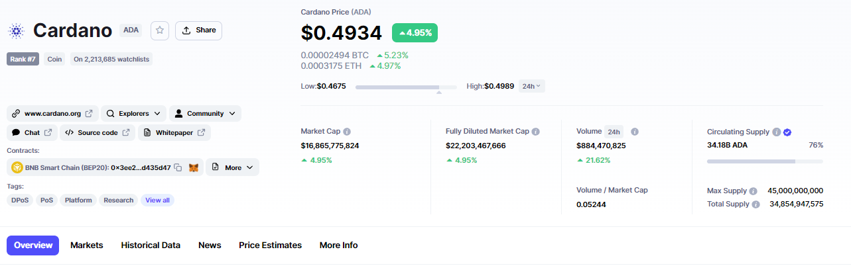Select the PoS tag
The image size is (851, 266).
(46, 200)
